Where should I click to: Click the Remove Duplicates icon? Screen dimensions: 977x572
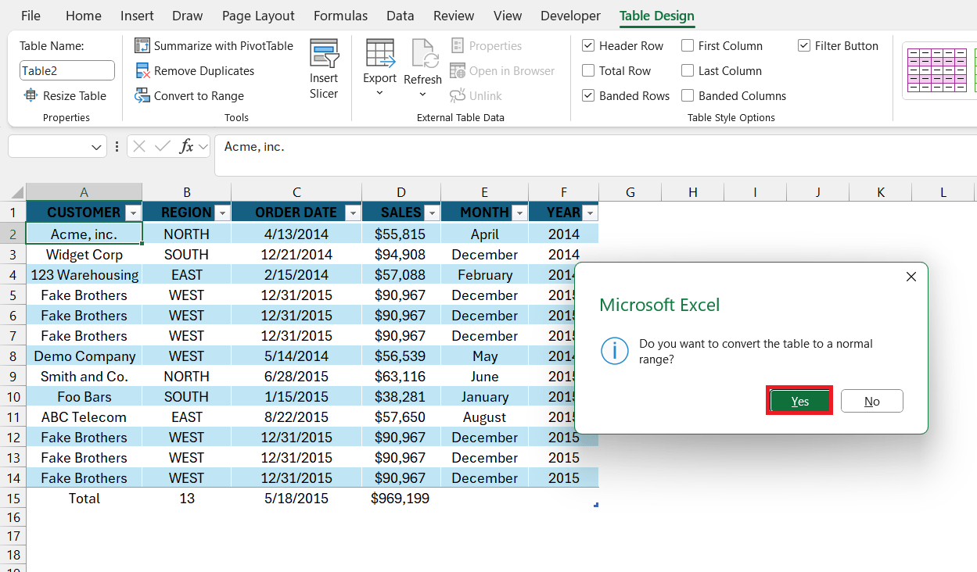pyautogui.click(x=142, y=71)
